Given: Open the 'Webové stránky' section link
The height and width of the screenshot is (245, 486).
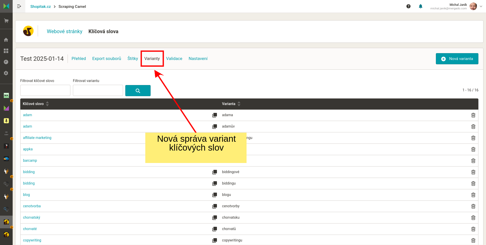Looking at the screenshot, I should (65, 31).
